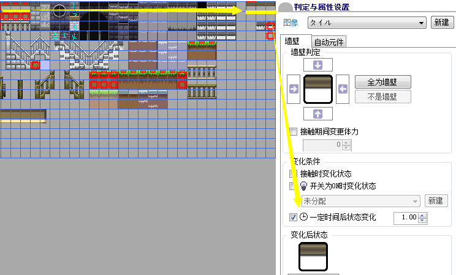Increase the stamina change value stepper
The width and height of the screenshot is (456, 275).
tap(346, 143)
